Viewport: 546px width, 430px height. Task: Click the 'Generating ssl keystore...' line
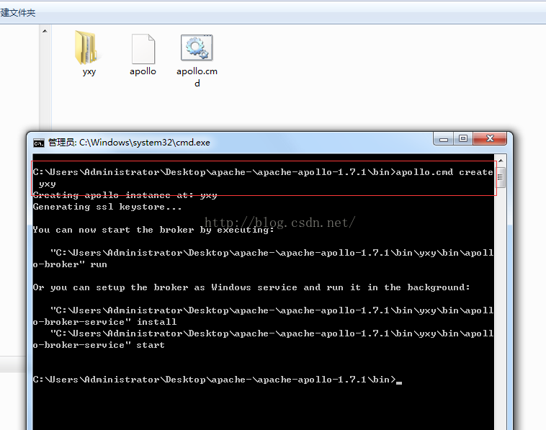click(107, 207)
